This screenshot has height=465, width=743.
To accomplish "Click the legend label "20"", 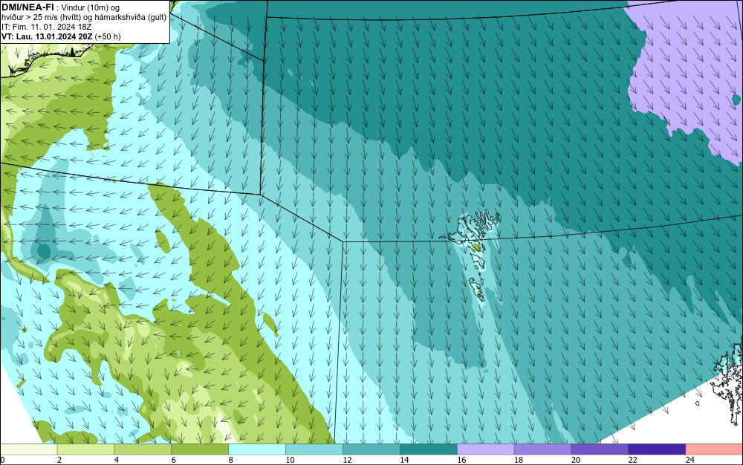I will click(x=576, y=460).
